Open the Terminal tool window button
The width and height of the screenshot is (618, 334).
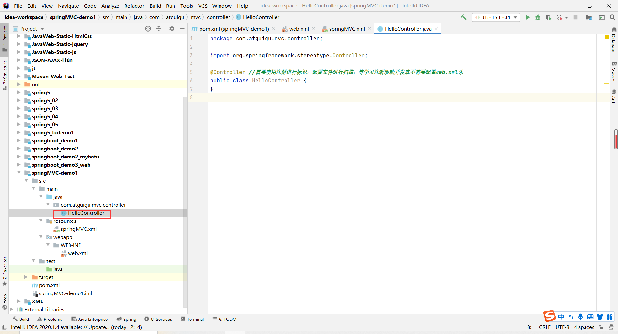tap(192, 319)
